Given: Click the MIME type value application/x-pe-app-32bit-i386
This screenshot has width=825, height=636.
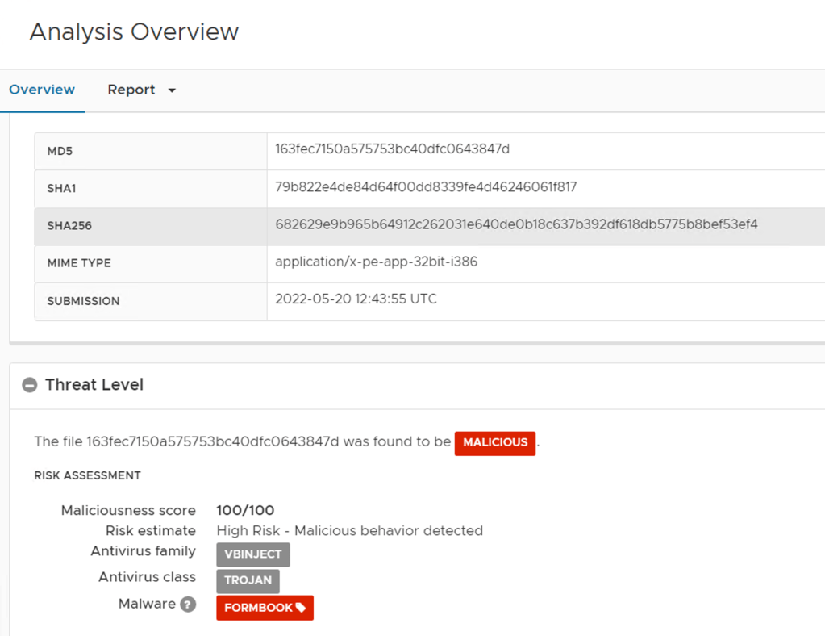Looking at the screenshot, I should click(x=376, y=262).
